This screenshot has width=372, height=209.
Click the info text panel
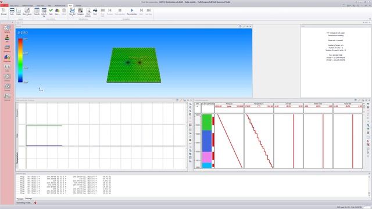click(x=335, y=62)
